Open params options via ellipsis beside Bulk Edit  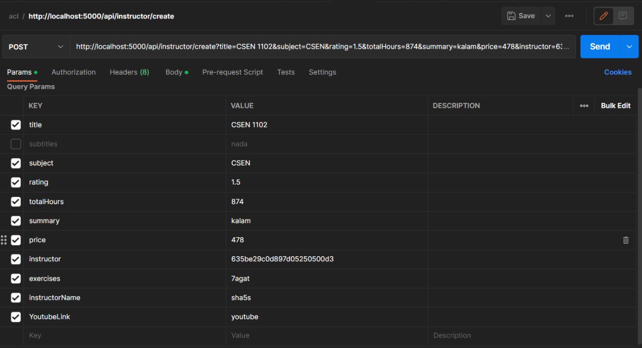click(584, 106)
